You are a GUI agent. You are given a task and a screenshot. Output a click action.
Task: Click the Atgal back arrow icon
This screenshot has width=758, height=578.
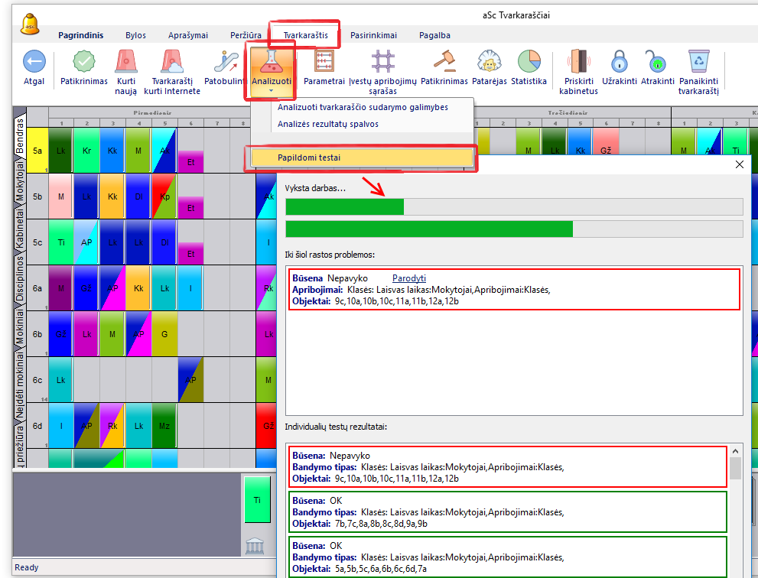pos(34,63)
